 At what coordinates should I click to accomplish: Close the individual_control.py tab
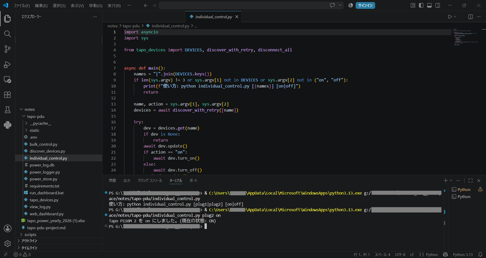click(237, 17)
